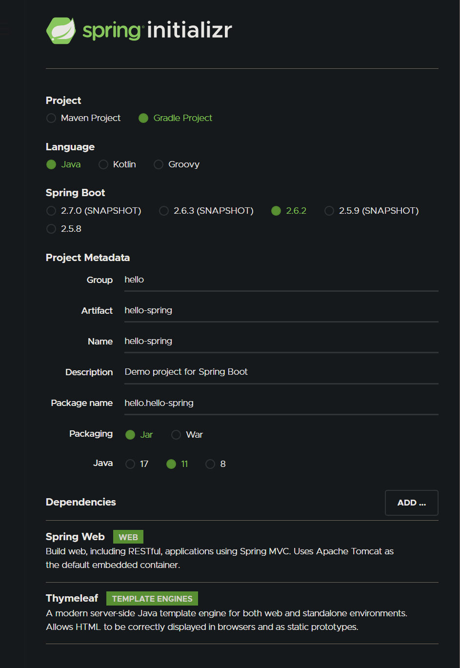
Task: Click the spring initializr title text
Action: [157, 30]
